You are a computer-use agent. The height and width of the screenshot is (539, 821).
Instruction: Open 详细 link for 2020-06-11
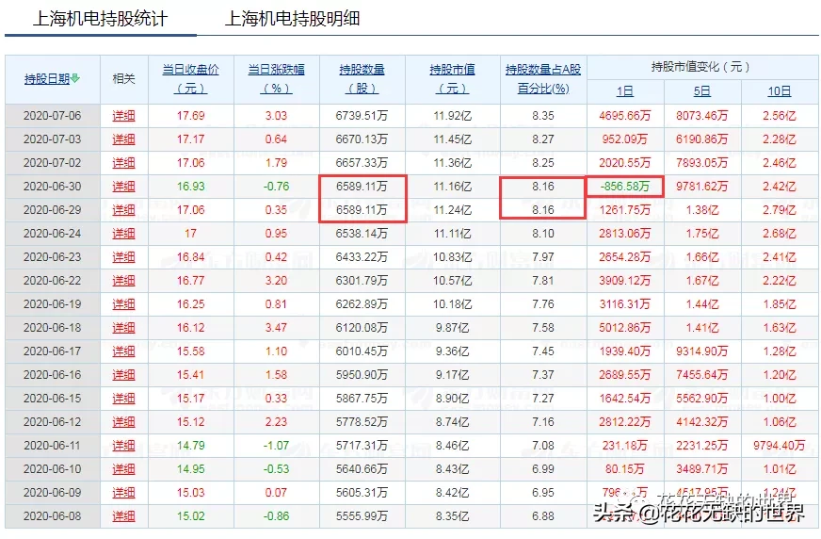pos(123,446)
